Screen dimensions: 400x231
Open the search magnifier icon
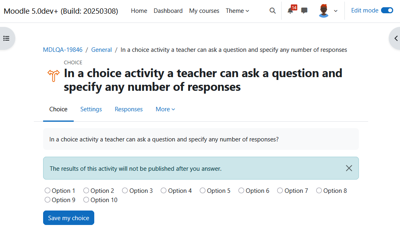click(x=272, y=11)
